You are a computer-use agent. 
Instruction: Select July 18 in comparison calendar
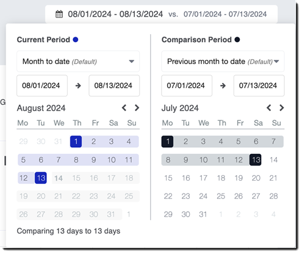221,178
